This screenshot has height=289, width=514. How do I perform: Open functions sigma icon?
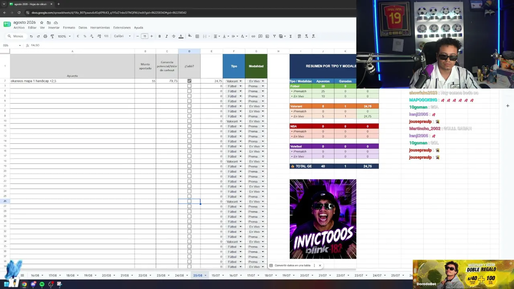tap(290, 36)
